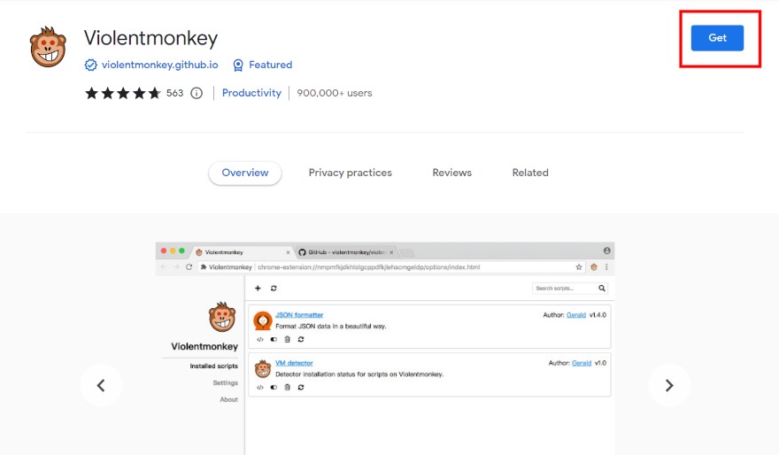Open the violentmonkey.github.io link
Viewport: 779px width, 455px height.
(158, 65)
